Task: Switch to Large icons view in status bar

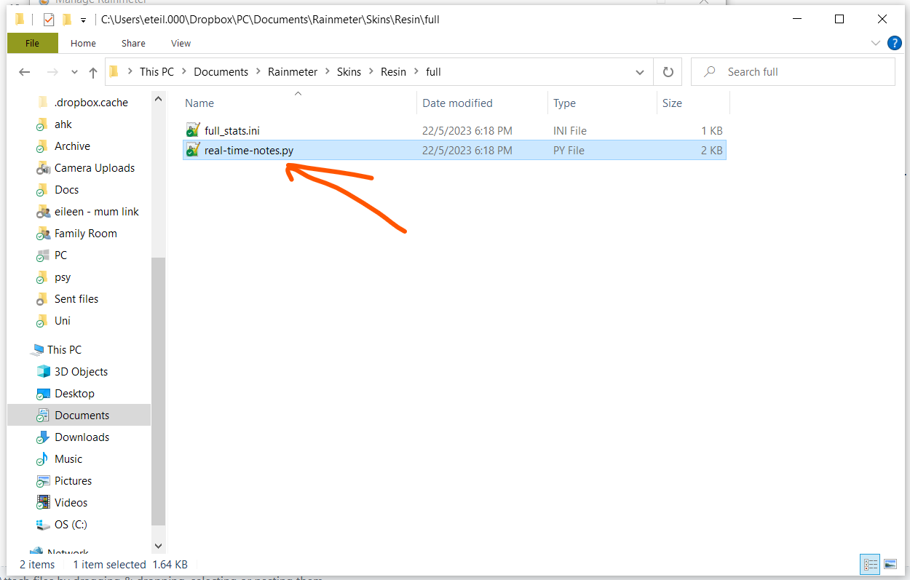Action: pyautogui.click(x=890, y=564)
